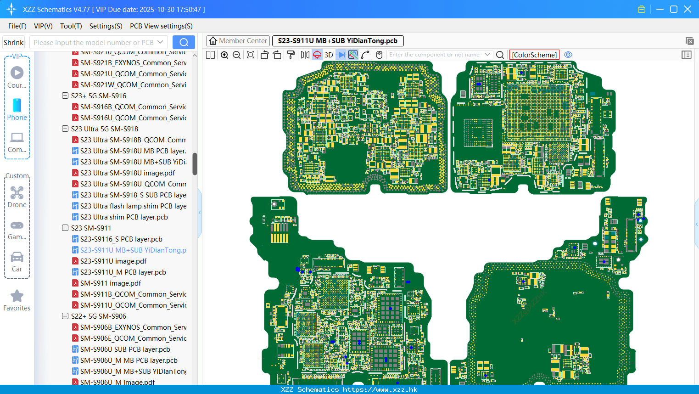
Task: Open the ColorScheme button
Action: pyautogui.click(x=534, y=55)
